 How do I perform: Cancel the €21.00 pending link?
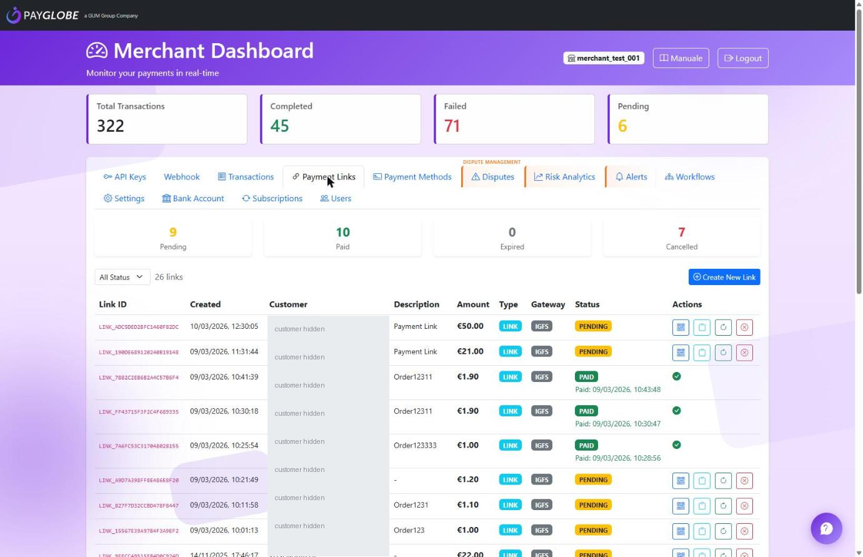click(744, 353)
